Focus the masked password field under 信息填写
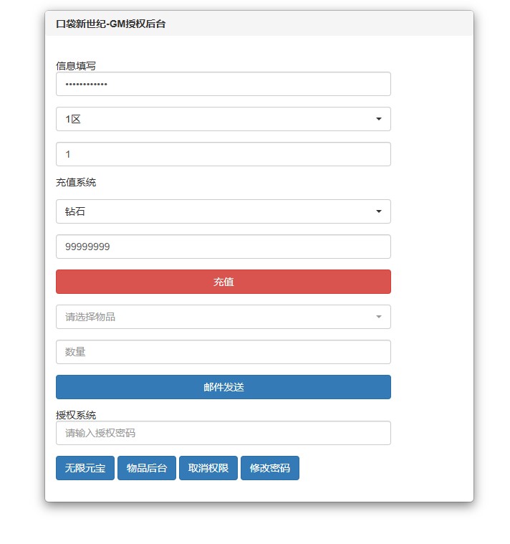 [223, 84]
